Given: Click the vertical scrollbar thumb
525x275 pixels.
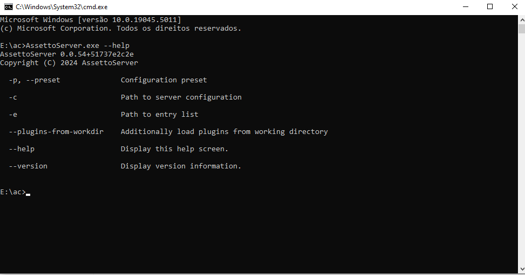Looking at the screenshot, I should click(x=522, y=29).
